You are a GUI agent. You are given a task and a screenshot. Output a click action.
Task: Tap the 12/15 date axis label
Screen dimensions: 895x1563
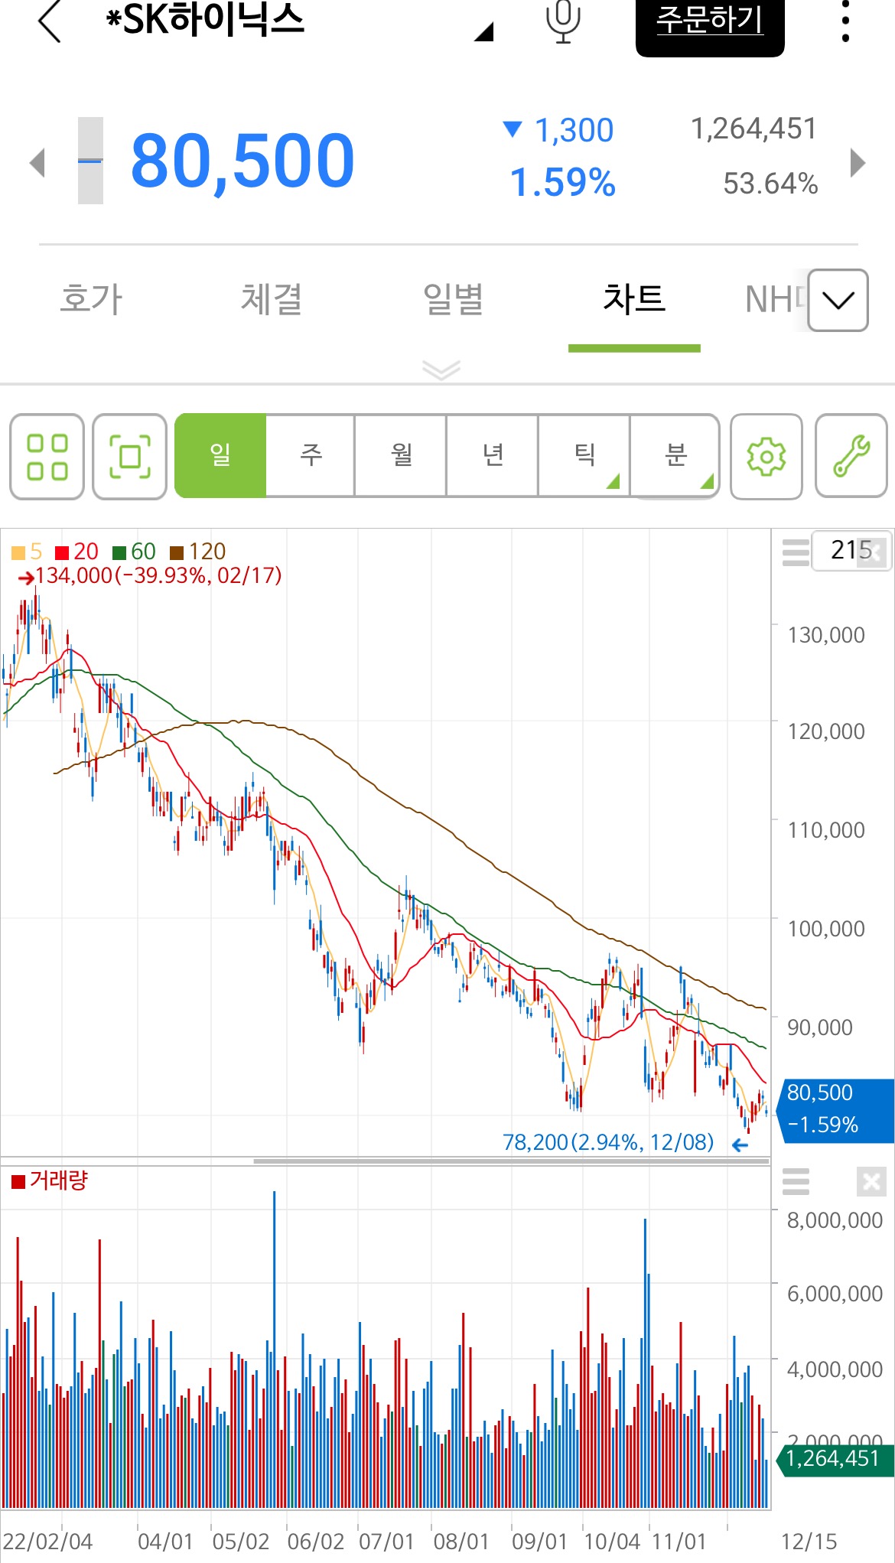coord(809,1542)
